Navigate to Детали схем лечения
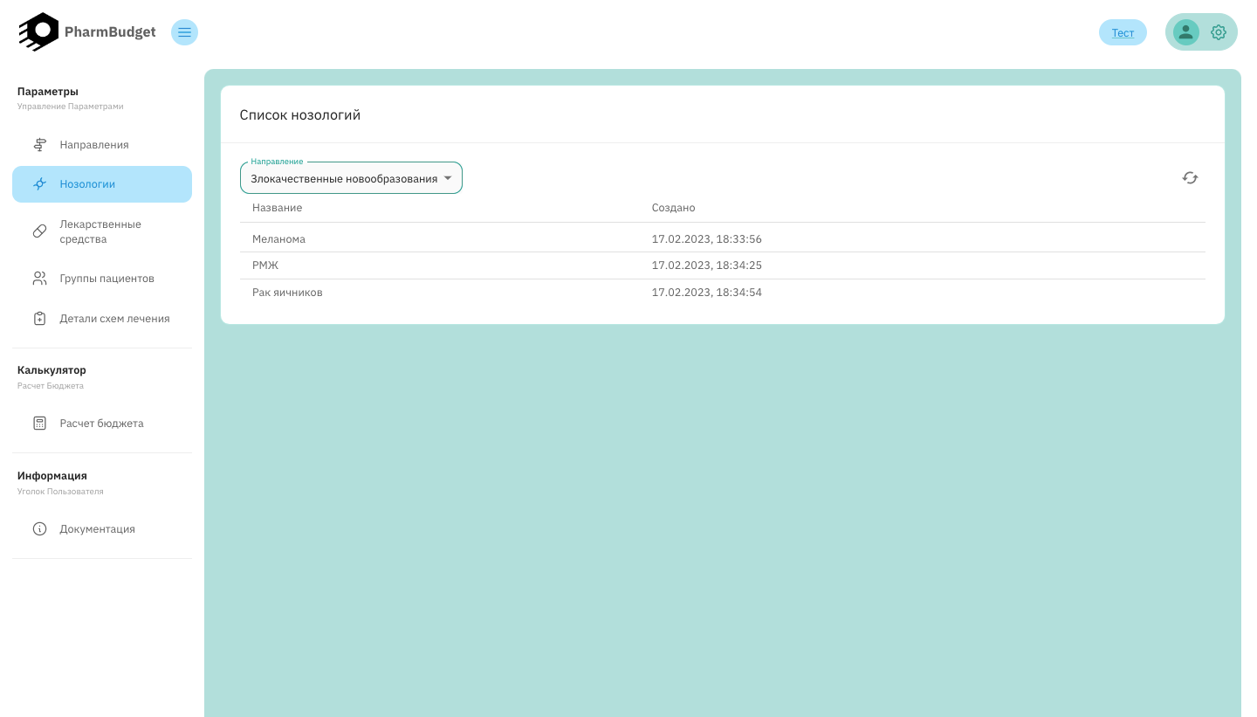 (102, 319)
